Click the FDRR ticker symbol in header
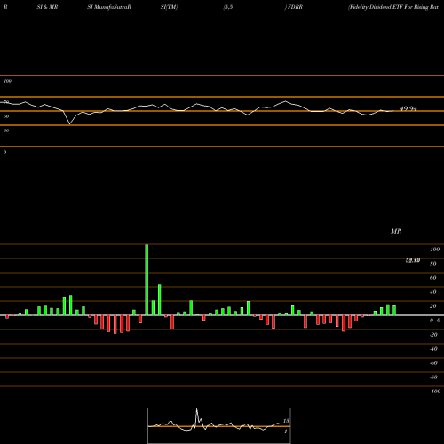 click(295, 7)
